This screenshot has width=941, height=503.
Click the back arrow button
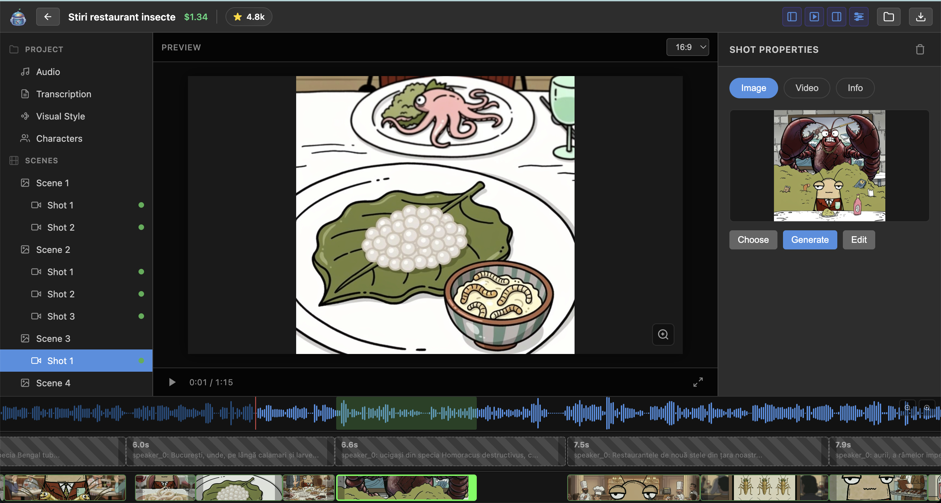(x=47, y=17)
